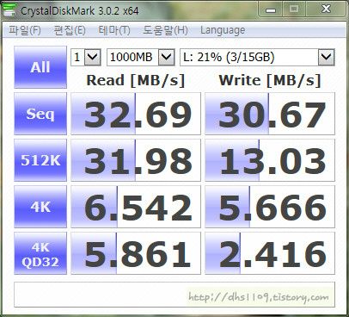
Task: Select the 512K read value 31.98
Action: coord(136,160)
